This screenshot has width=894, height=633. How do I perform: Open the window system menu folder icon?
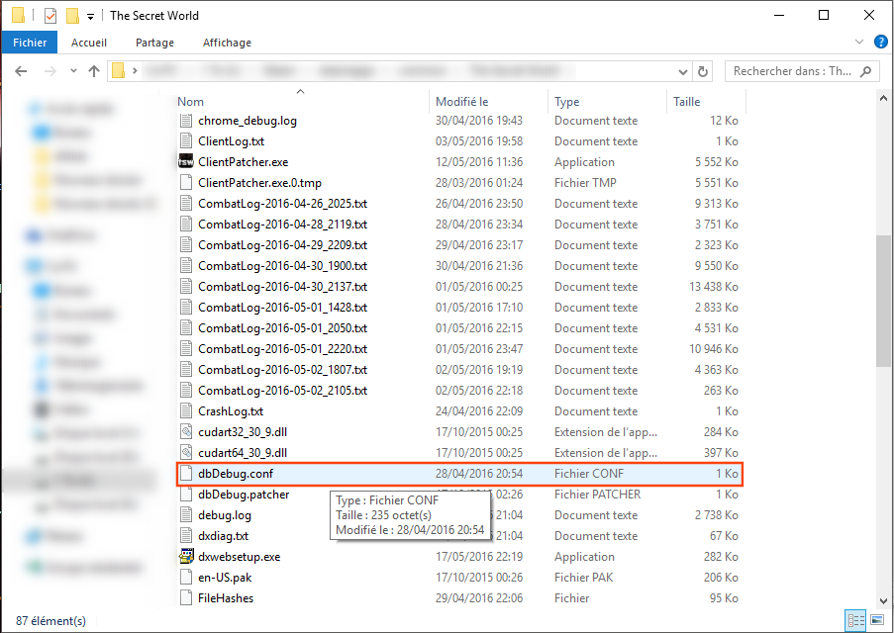pyautogui.click(x=18, y=16)
